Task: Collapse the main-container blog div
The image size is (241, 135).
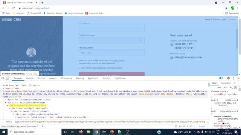Action: (x=8, y=105)
